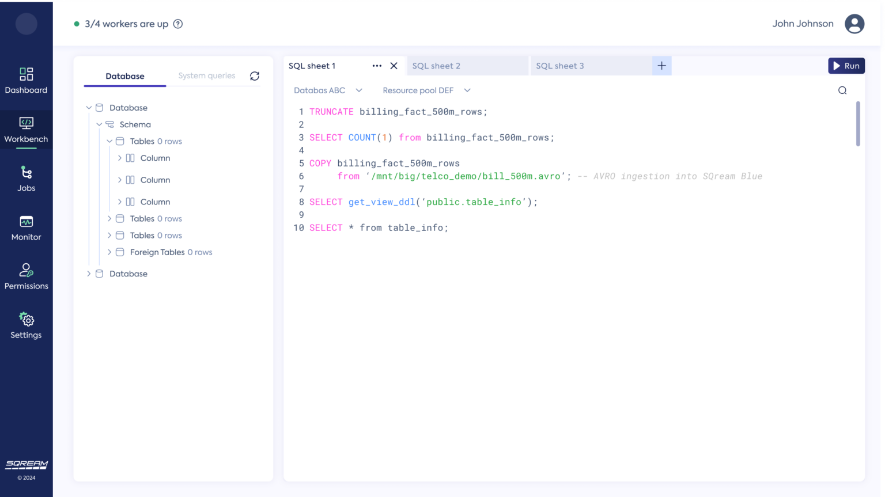The image size is (885, 497).
Task: Click the round icon atop the sidebar
Action: [27, 24]
